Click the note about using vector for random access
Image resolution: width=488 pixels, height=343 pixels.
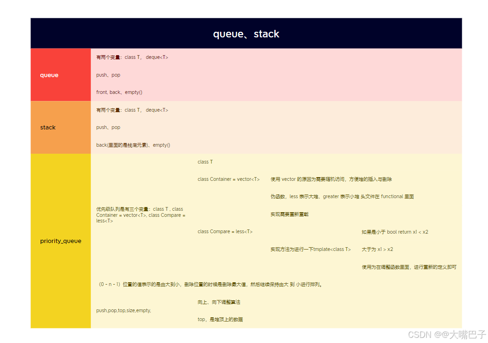click(x=331, y=179)
